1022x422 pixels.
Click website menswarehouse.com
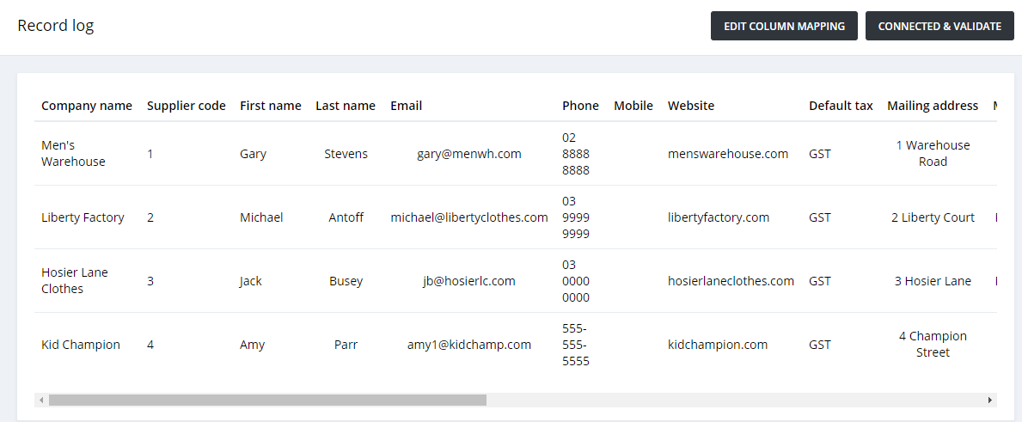728,154
